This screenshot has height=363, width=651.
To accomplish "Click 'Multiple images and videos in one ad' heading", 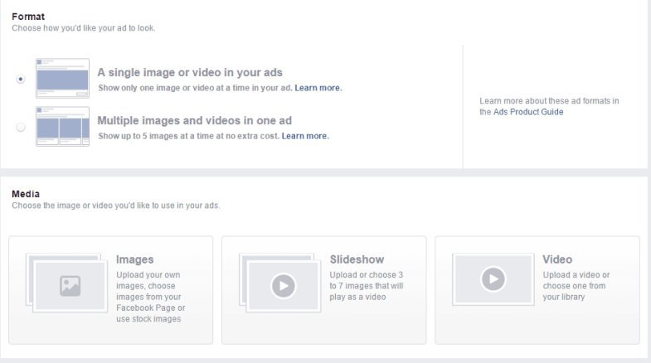I will pos(194,121).
